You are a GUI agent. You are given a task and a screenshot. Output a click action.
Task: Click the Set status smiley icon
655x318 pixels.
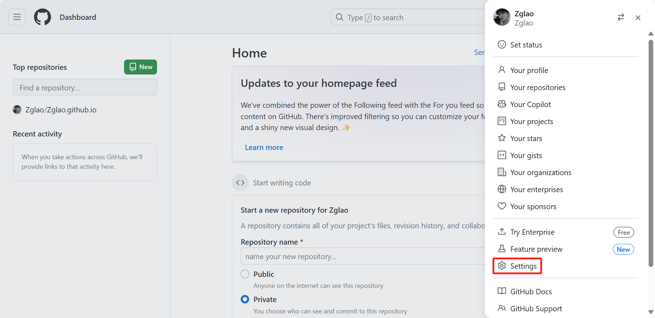tap(502, 45)
